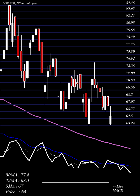This screenshot has width=140, height=196.
Task: Click the 69.56 price axis label
Action: [x=130, y=87]
